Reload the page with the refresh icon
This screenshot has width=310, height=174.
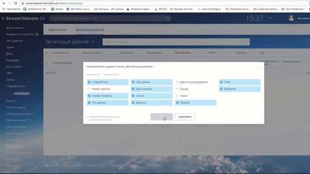(15, 3)
